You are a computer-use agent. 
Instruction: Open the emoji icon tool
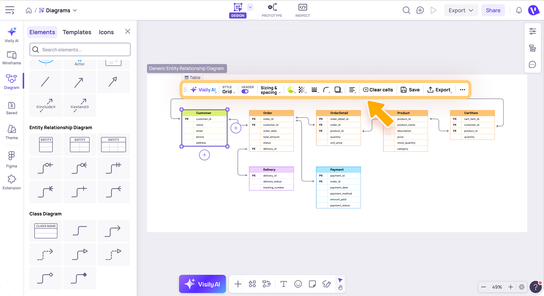point(298,284)
